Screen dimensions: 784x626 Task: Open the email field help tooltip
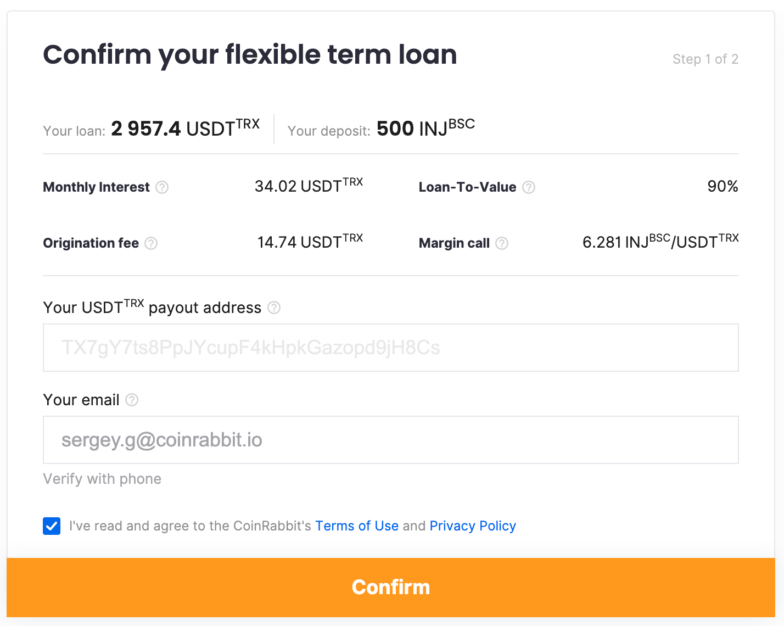click(131, 400)
